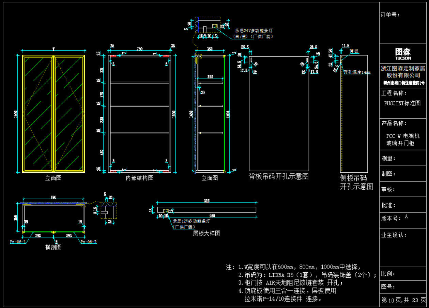429x308 pixels.
Task: Select the 横剖图 section label
Action: 53,247
